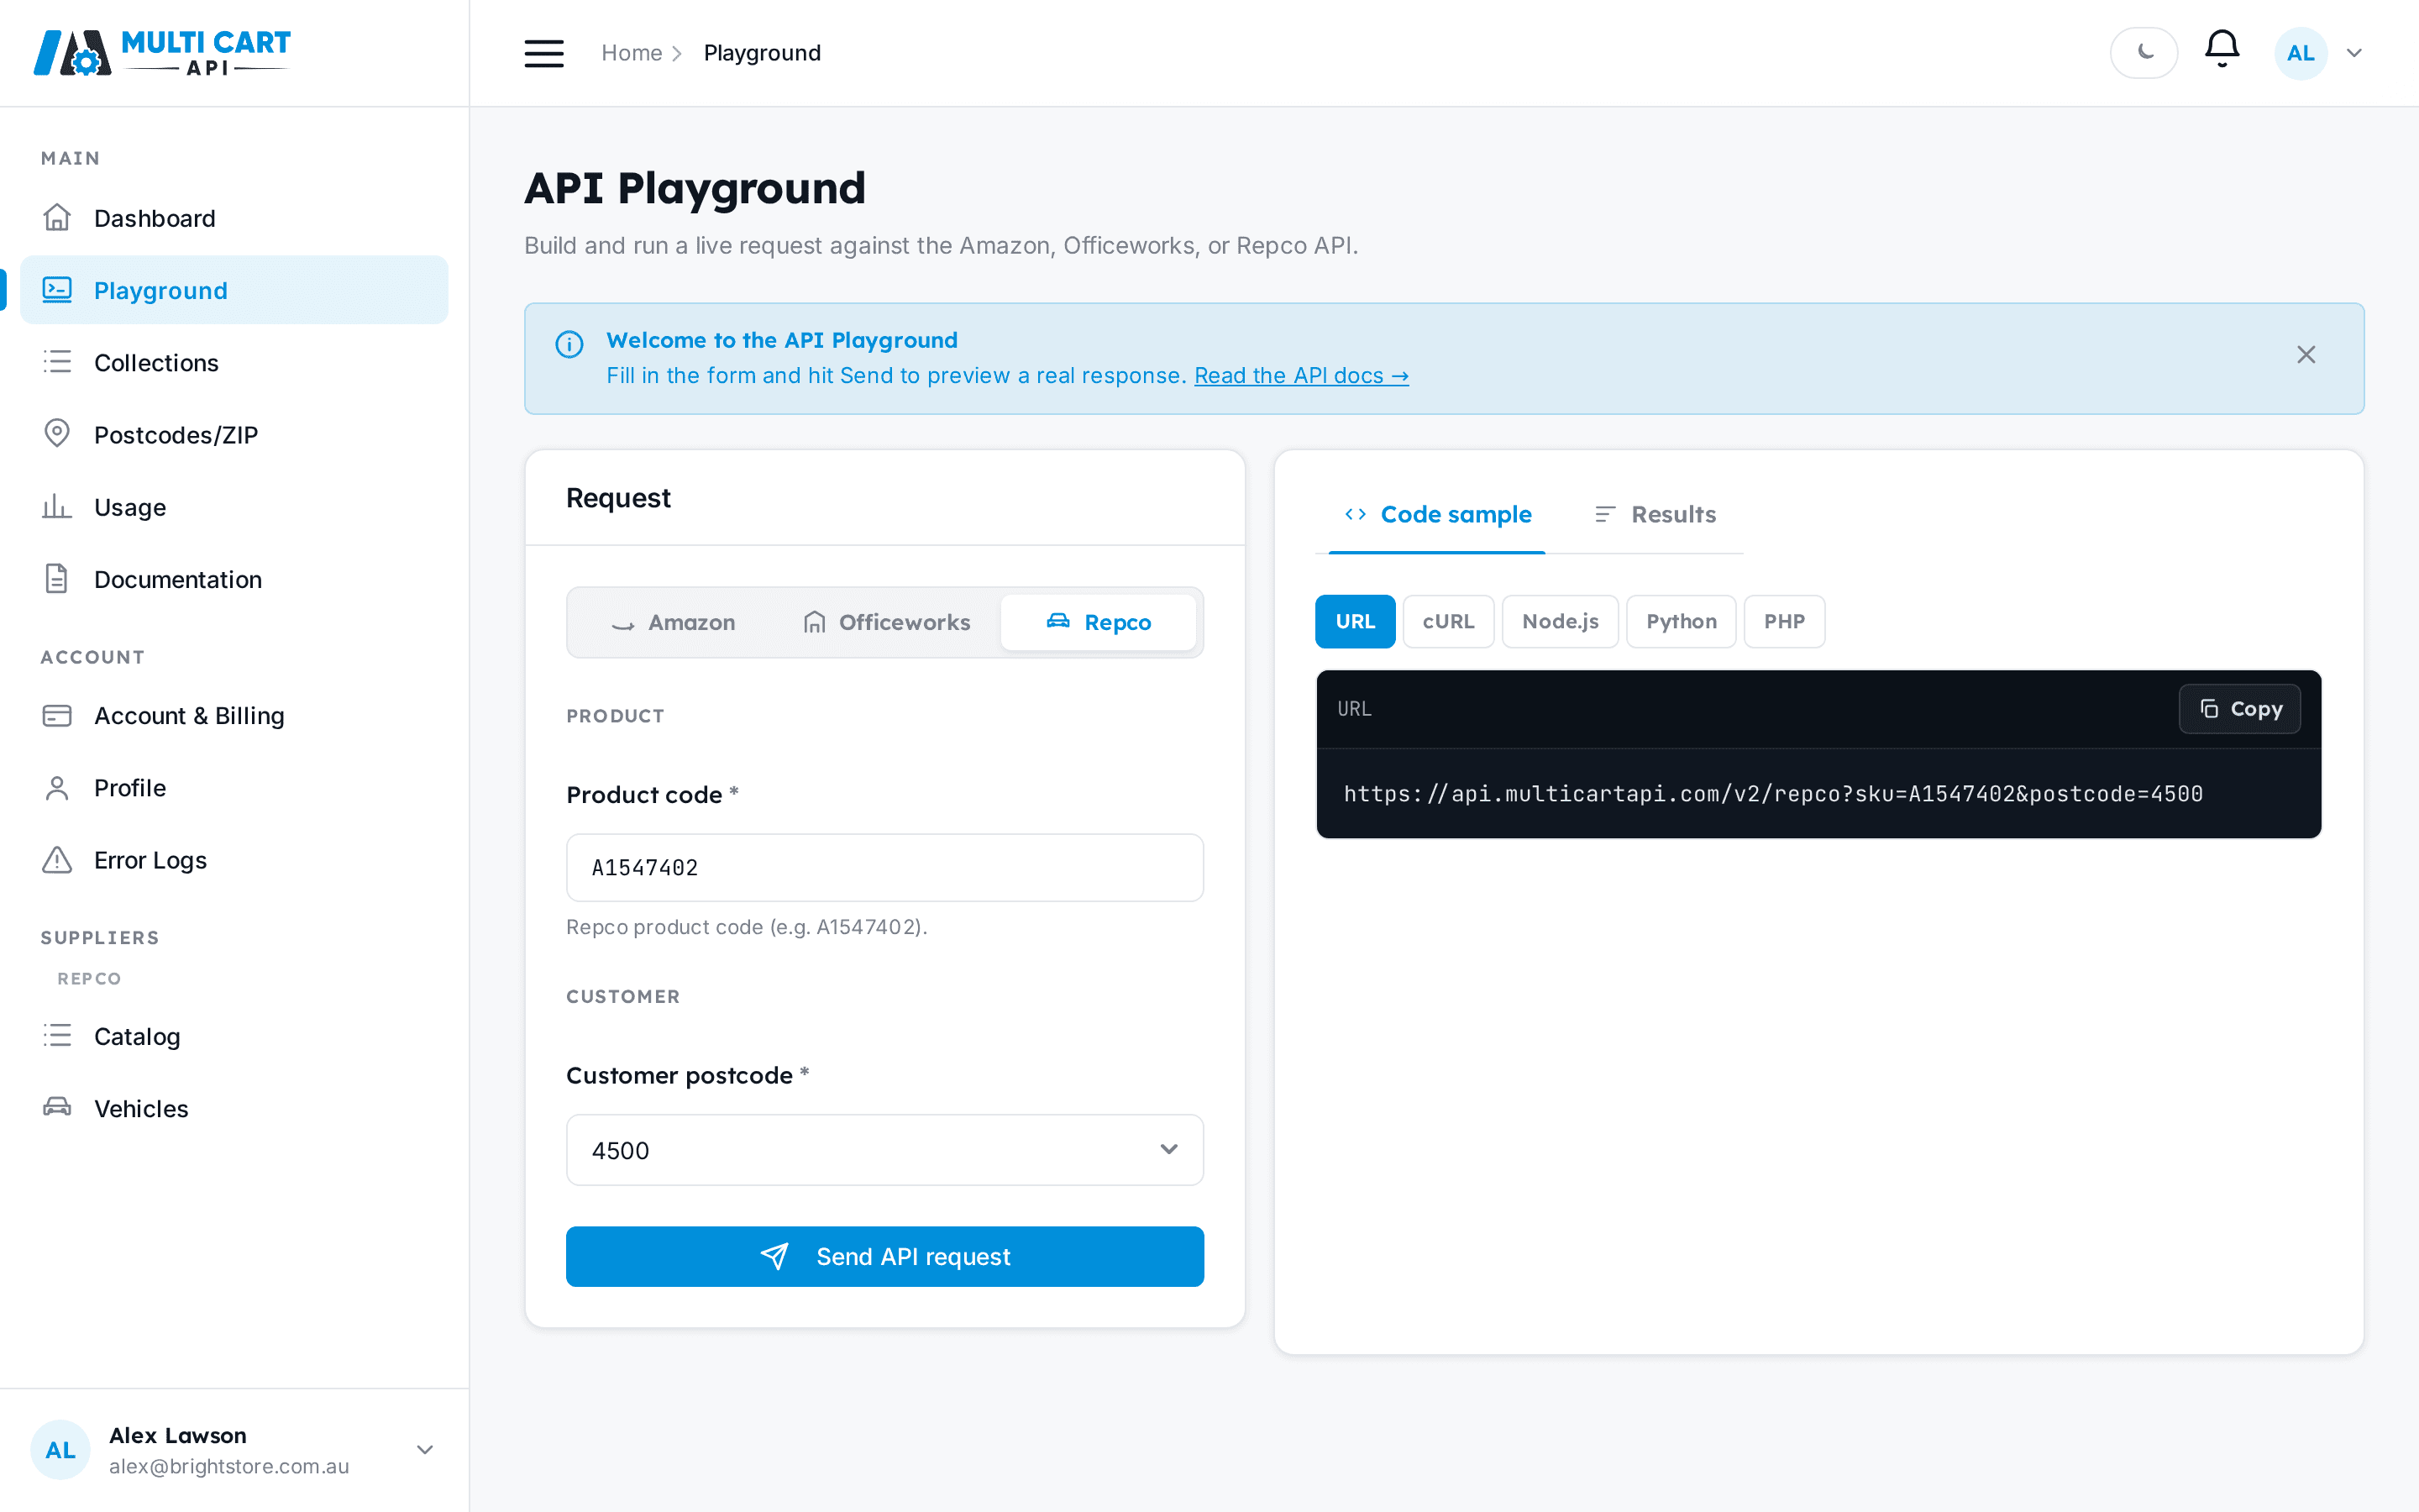The height and width of the screenshot is (1512, 2419).
Task: Click the Results lines icon
Action: [x=1605, y=514]
